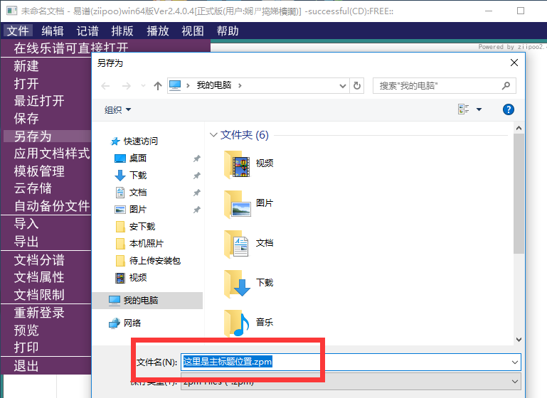Open the 排版 menu
Image resolution: width=547 pixels, height=398 pixels.
[122, 31]
